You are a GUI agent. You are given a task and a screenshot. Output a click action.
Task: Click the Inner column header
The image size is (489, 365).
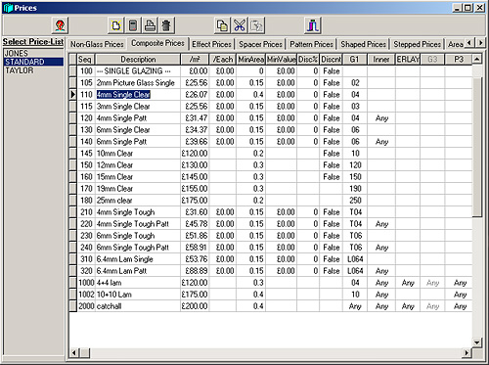pyautogui.click(x=381, y=60)
